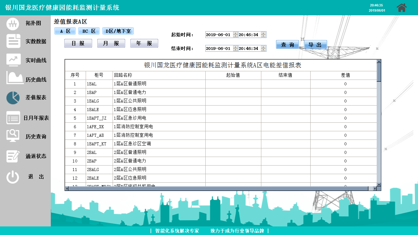This screenshot has width=418, height=235.
Task: Open the real-time curve (实时曲线) icon
Action: (13, 60)
